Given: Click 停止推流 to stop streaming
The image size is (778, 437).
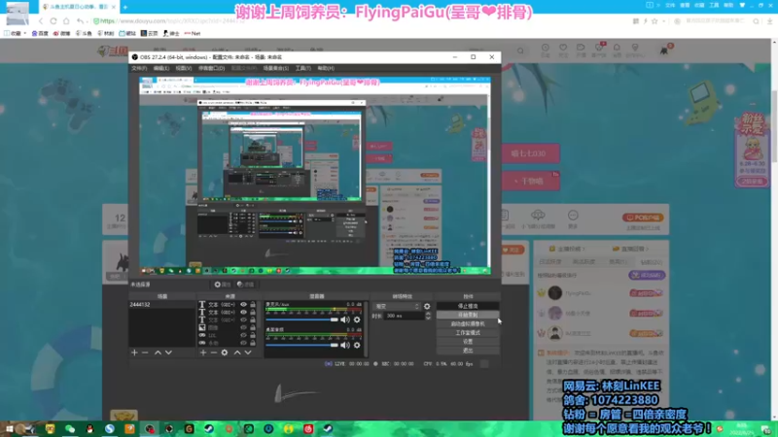Looking at the screenshot, I should click(x=468, y=306).
